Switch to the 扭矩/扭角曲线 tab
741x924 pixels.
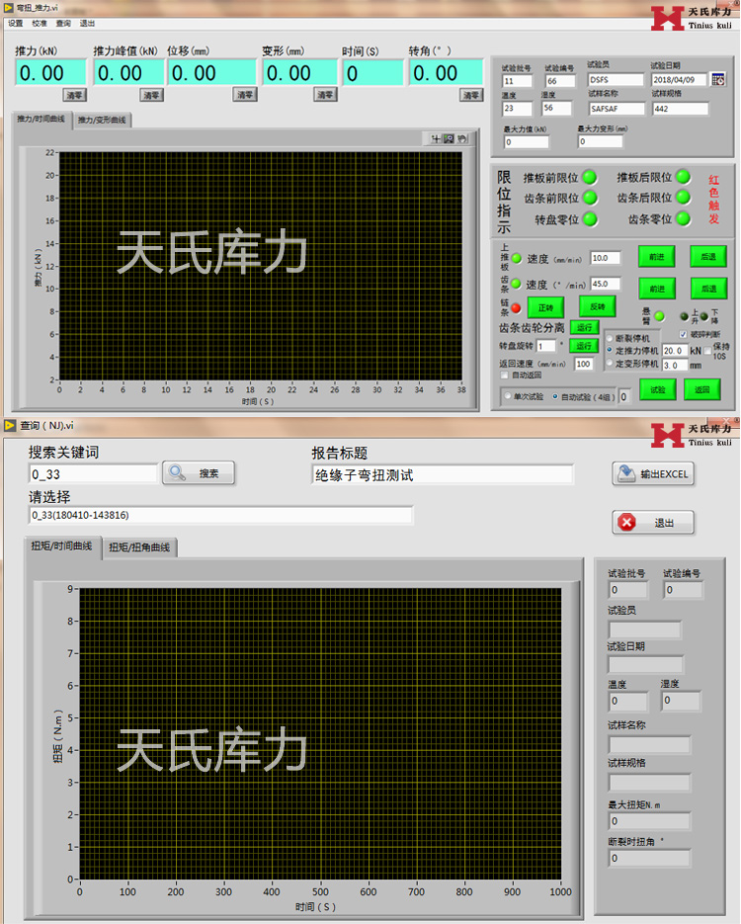(139, 547)
